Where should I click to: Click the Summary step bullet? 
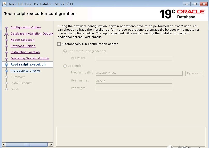click(6, 77)
